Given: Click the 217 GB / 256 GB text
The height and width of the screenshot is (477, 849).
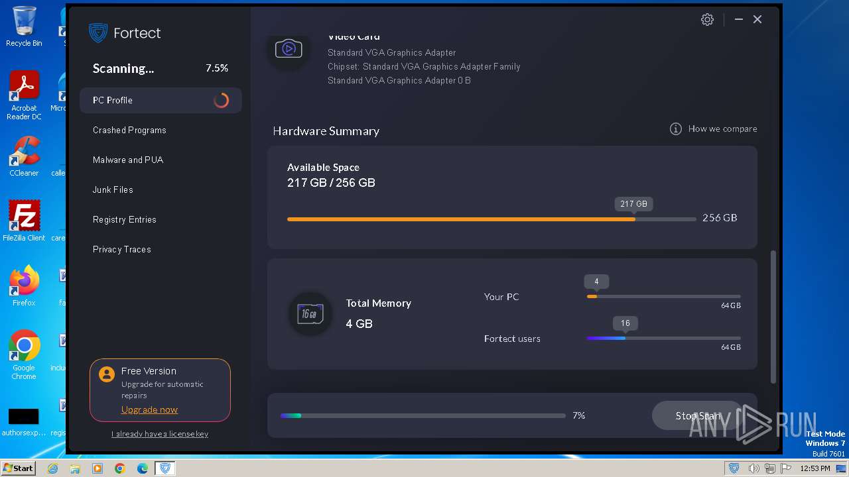Looking at the screenshot, I should click(331, 183).
